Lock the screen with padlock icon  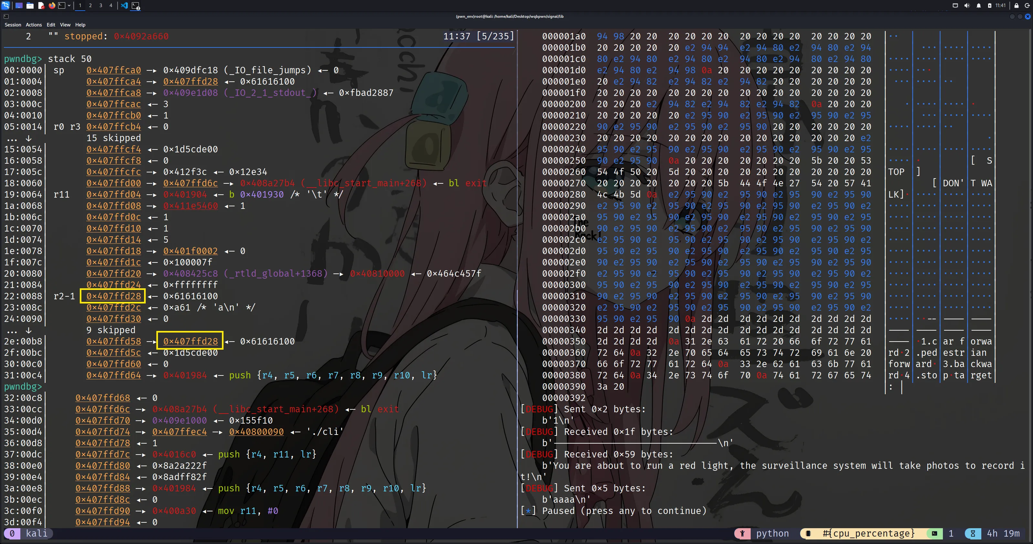click(x=1016, y=5)
